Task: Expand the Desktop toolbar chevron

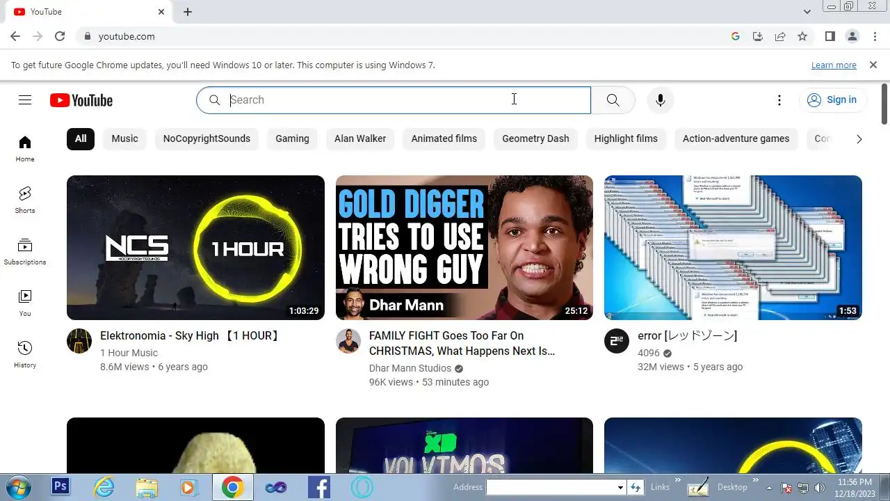Action: point(756,482)
